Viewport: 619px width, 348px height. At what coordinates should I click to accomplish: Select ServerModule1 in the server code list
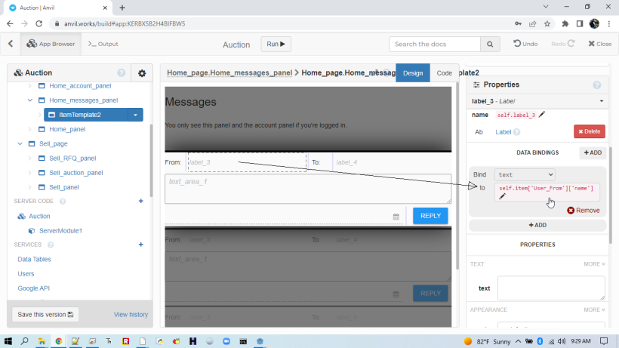pos(60,230)
